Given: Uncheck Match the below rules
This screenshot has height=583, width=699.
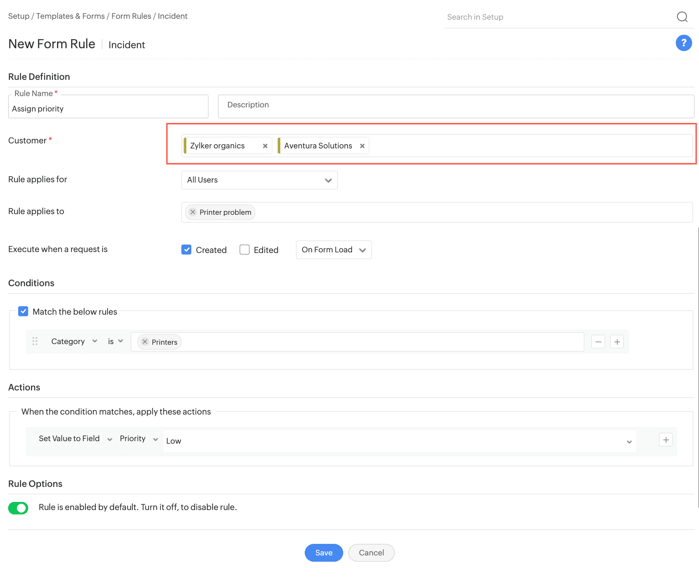Looking at the screenshot, I should (23, 312).
